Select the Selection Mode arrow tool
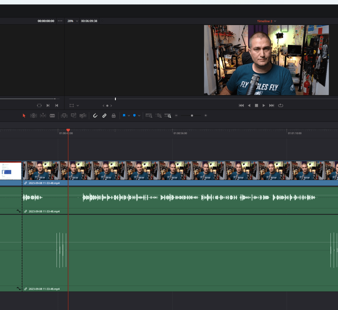The width and height of the screenshot is (338, 310). (x=24, y=115)
